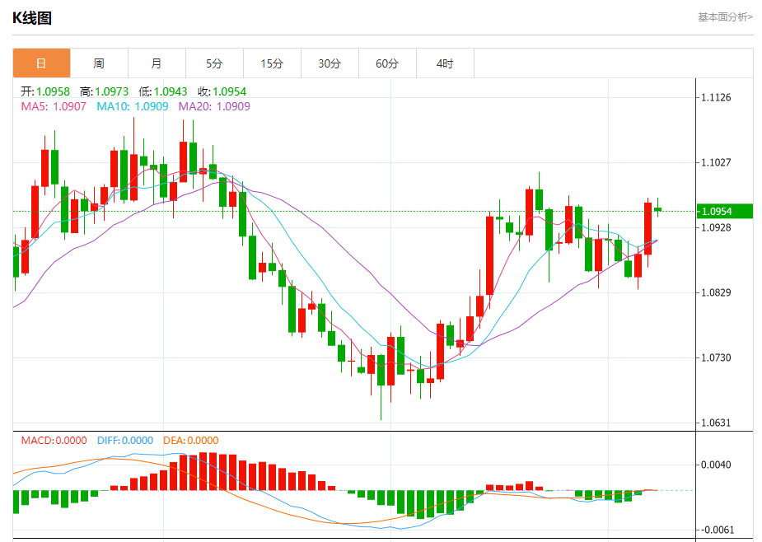This screenshot has height=542, width=762.
Task: Open the 15分 timeframe tab
Action: [x=272, y=63]
